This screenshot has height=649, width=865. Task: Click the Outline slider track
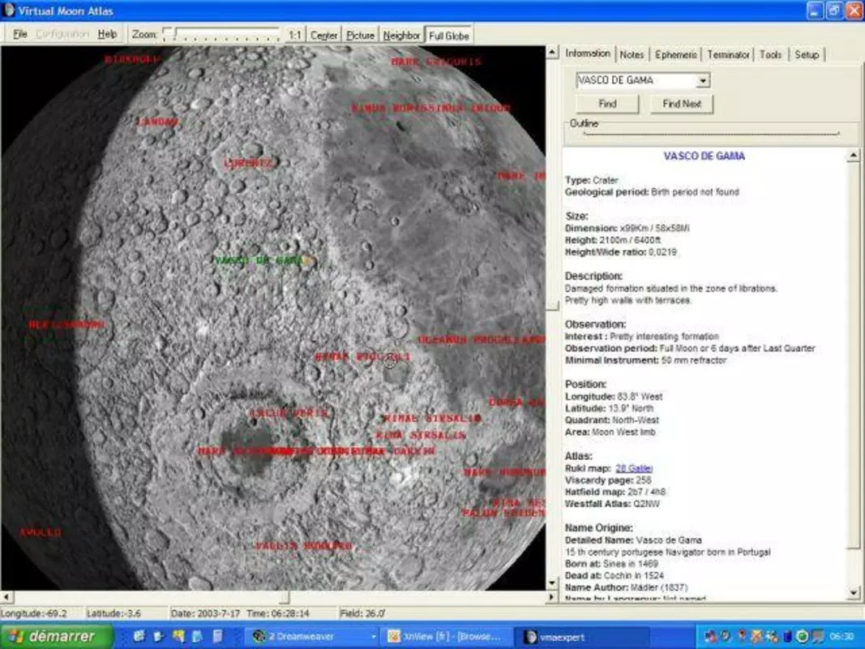pyautogui.click(x=711, y=134)
